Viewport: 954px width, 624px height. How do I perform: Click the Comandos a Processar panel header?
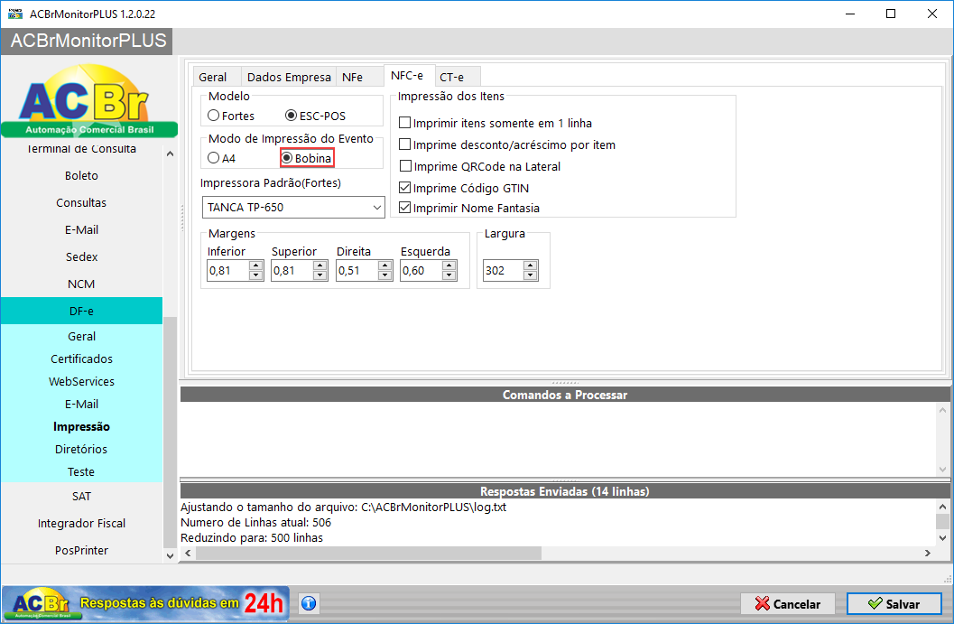(565, 395)
